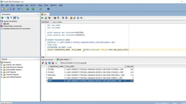Switch to the Query Builder tab

(x=57, y=22)
